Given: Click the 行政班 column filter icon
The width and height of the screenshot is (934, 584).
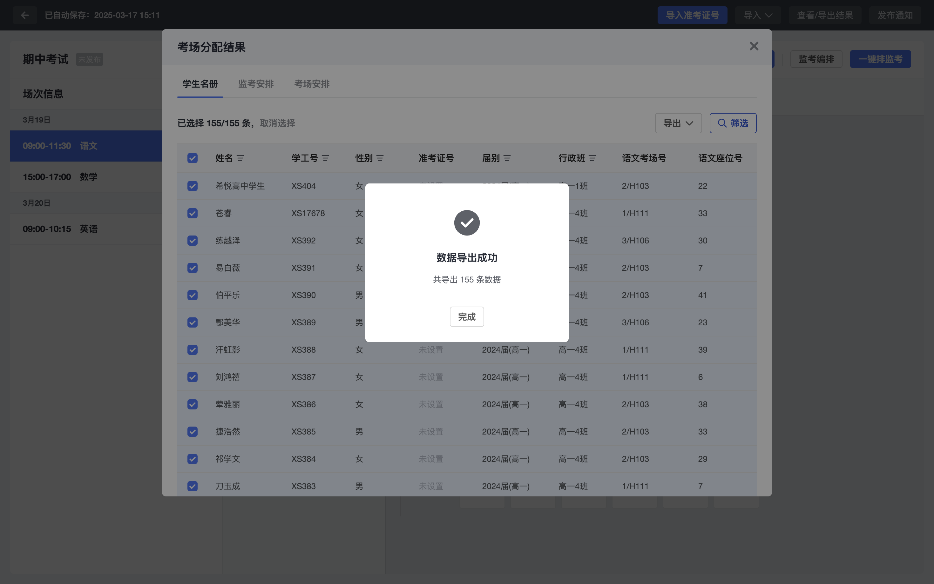Looking at the screenshot, I should point(592,158).
